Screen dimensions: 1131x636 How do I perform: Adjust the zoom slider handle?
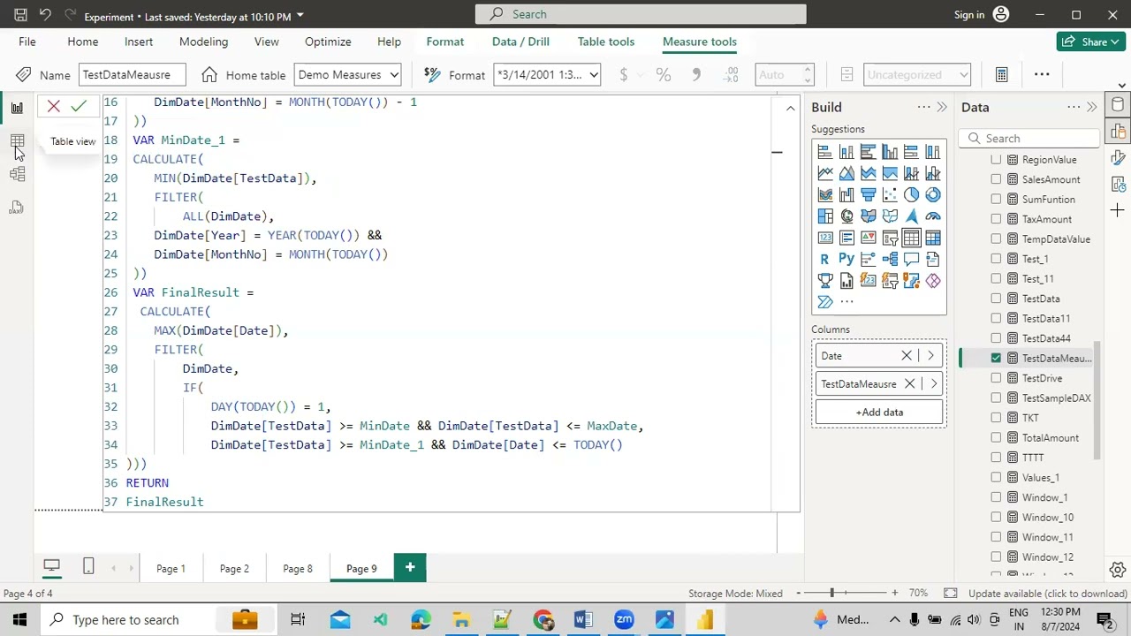click(x=831, y=594)
